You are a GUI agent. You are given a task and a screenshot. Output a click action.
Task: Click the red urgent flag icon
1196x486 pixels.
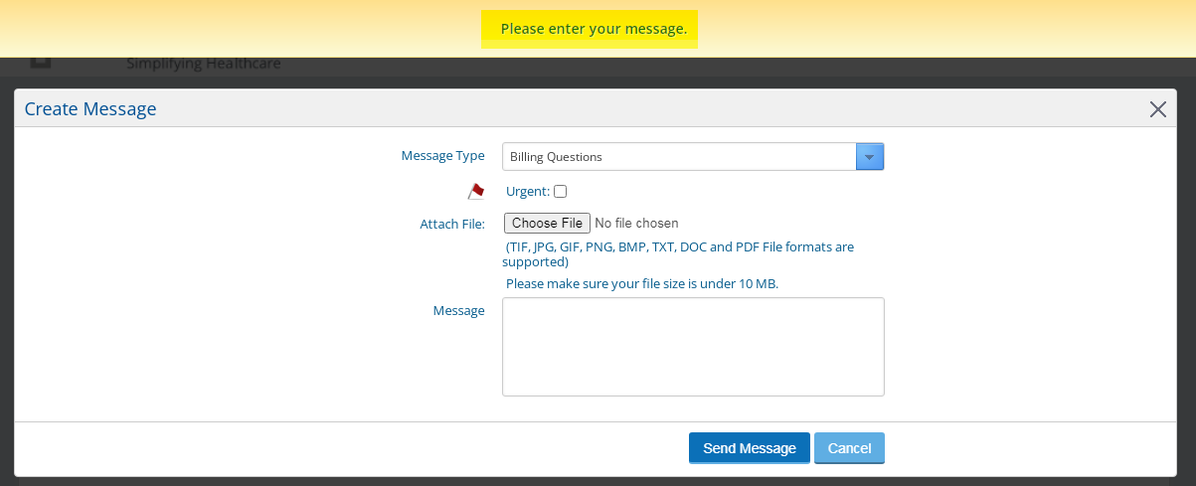tap(476, 191)
